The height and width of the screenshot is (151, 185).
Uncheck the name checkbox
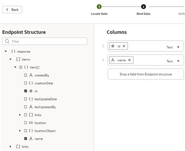[x=26, y=139]
